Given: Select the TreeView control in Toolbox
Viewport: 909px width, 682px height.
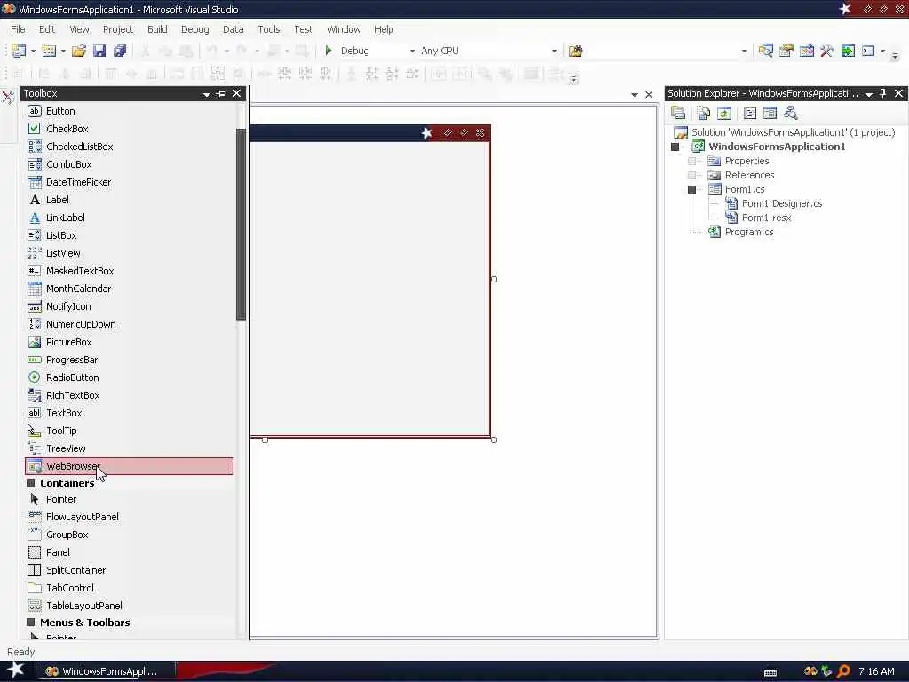Looking at the screenshot, I should pyautogui.click(x=130, y=448).
